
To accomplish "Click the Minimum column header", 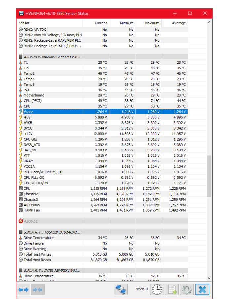I will [x=122, y=23].
